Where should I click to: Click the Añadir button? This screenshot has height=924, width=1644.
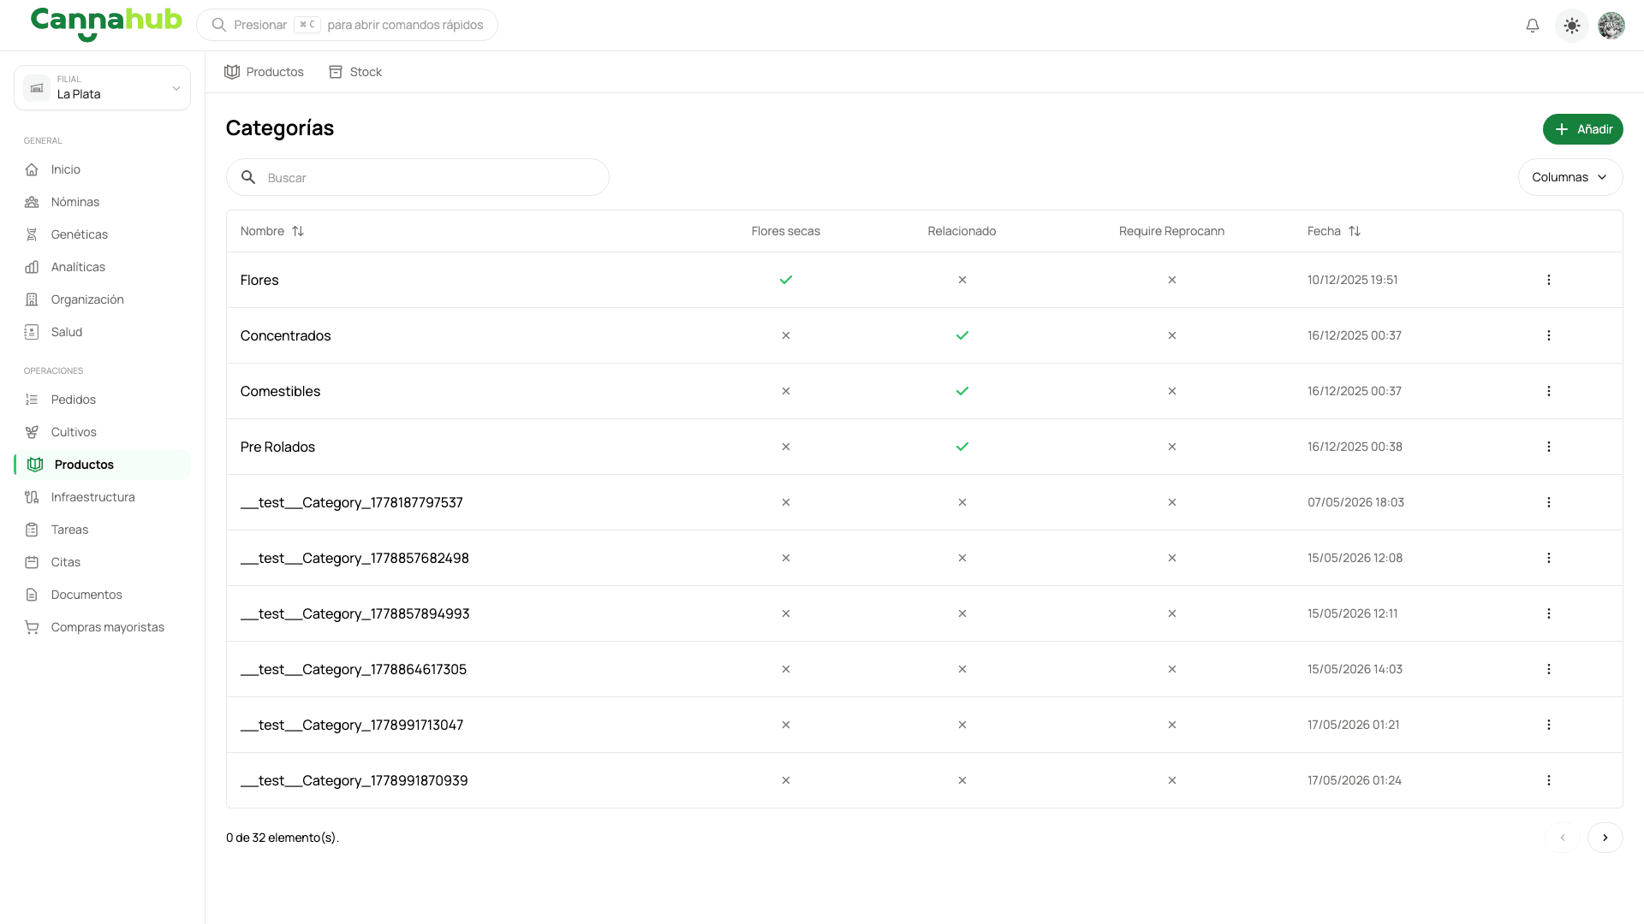click(1582, 129)
